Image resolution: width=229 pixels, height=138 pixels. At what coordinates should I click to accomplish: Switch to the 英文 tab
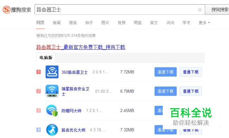pyautogui.click(x=154, y=23)
